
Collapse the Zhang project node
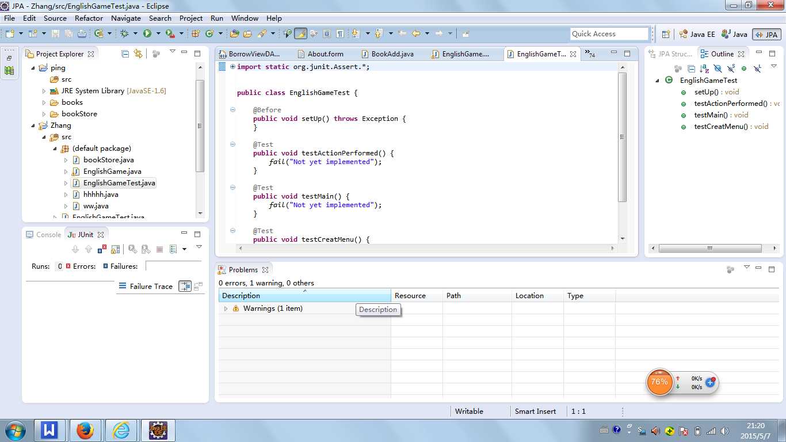pyautogui.click(x=33, y=125)
